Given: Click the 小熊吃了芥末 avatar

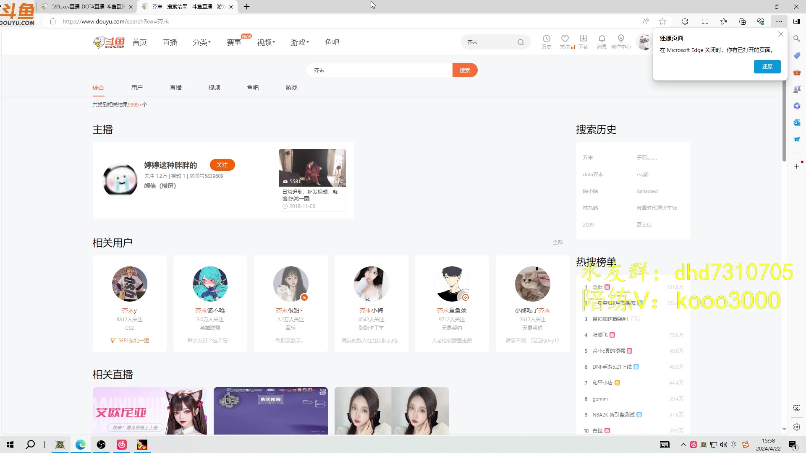Looking at the screenshot, I should pyautogui.click(x=532, y=284).
